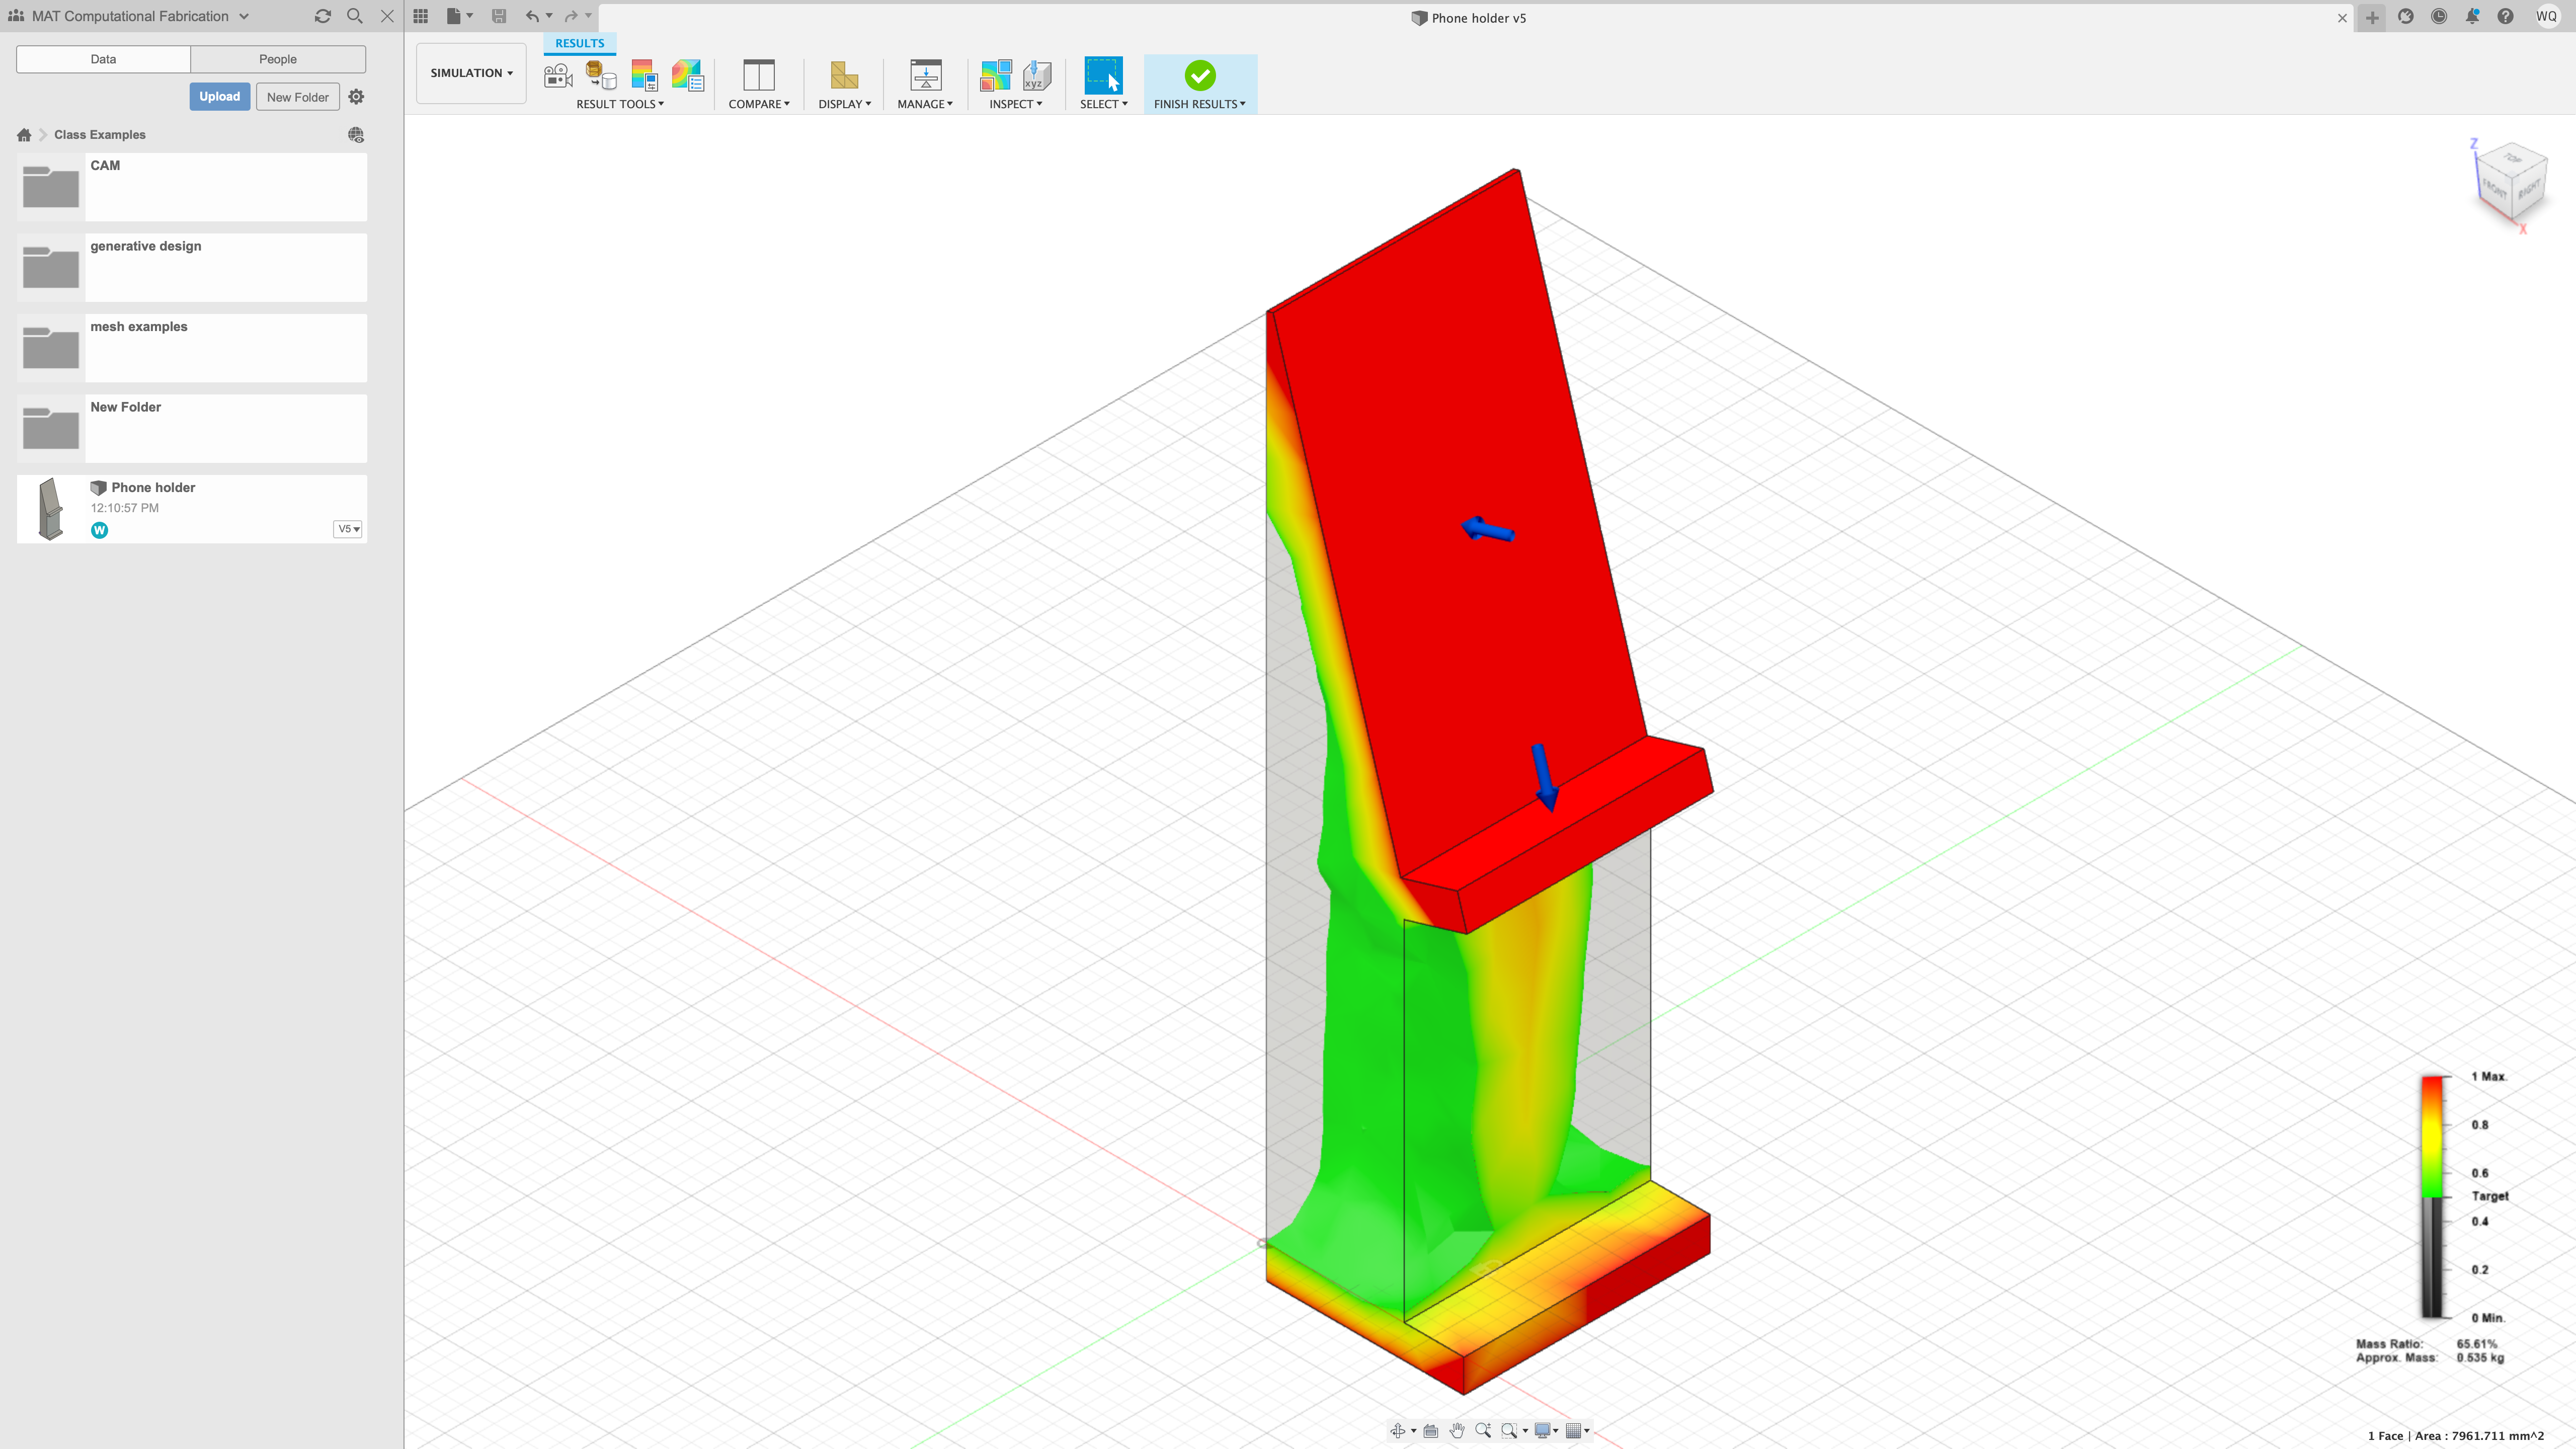Expand the DISPLAY menu
Viewport: 2576px width, 1449px height.
tap(844, 104)
